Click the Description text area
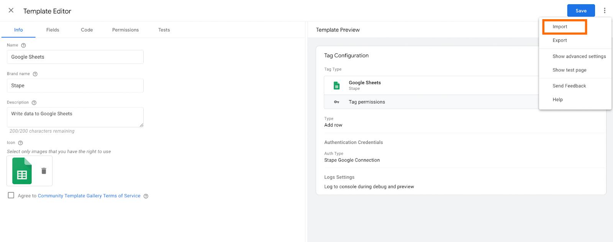The image size is (613, 242). (x=75, y=117)
